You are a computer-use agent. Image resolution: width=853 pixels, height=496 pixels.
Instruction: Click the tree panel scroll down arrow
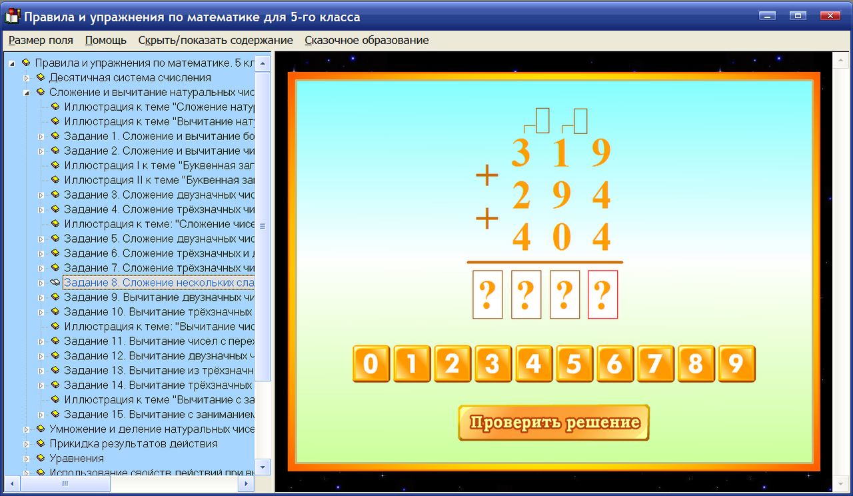coord(263,467)
